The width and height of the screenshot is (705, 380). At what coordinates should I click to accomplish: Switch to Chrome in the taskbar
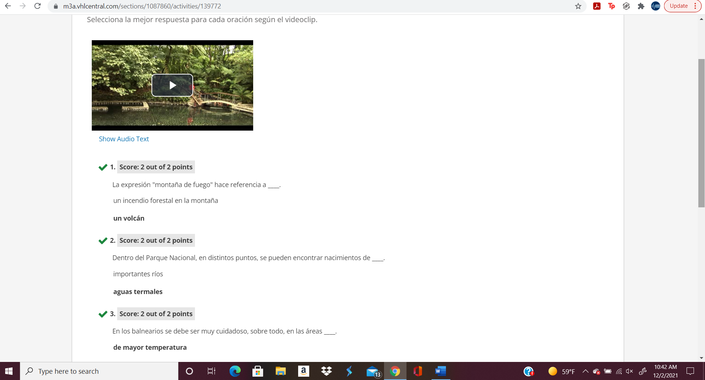tap(395, 371)
